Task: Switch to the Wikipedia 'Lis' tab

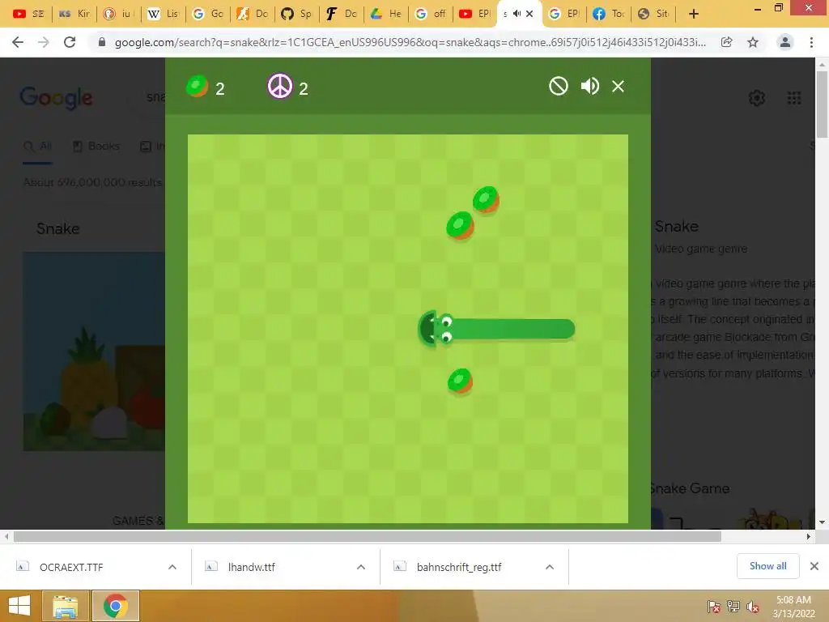Action: point(163,14)
